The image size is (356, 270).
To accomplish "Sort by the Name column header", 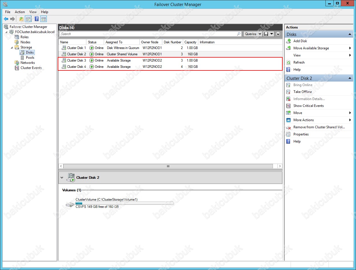I will 73,42.
